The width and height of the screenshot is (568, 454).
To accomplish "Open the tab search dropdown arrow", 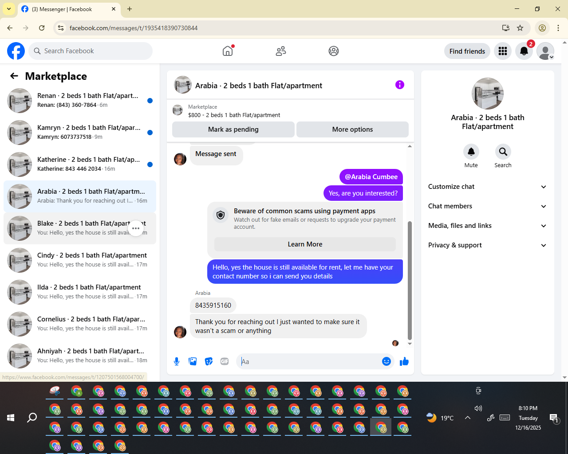I will 9,9.
